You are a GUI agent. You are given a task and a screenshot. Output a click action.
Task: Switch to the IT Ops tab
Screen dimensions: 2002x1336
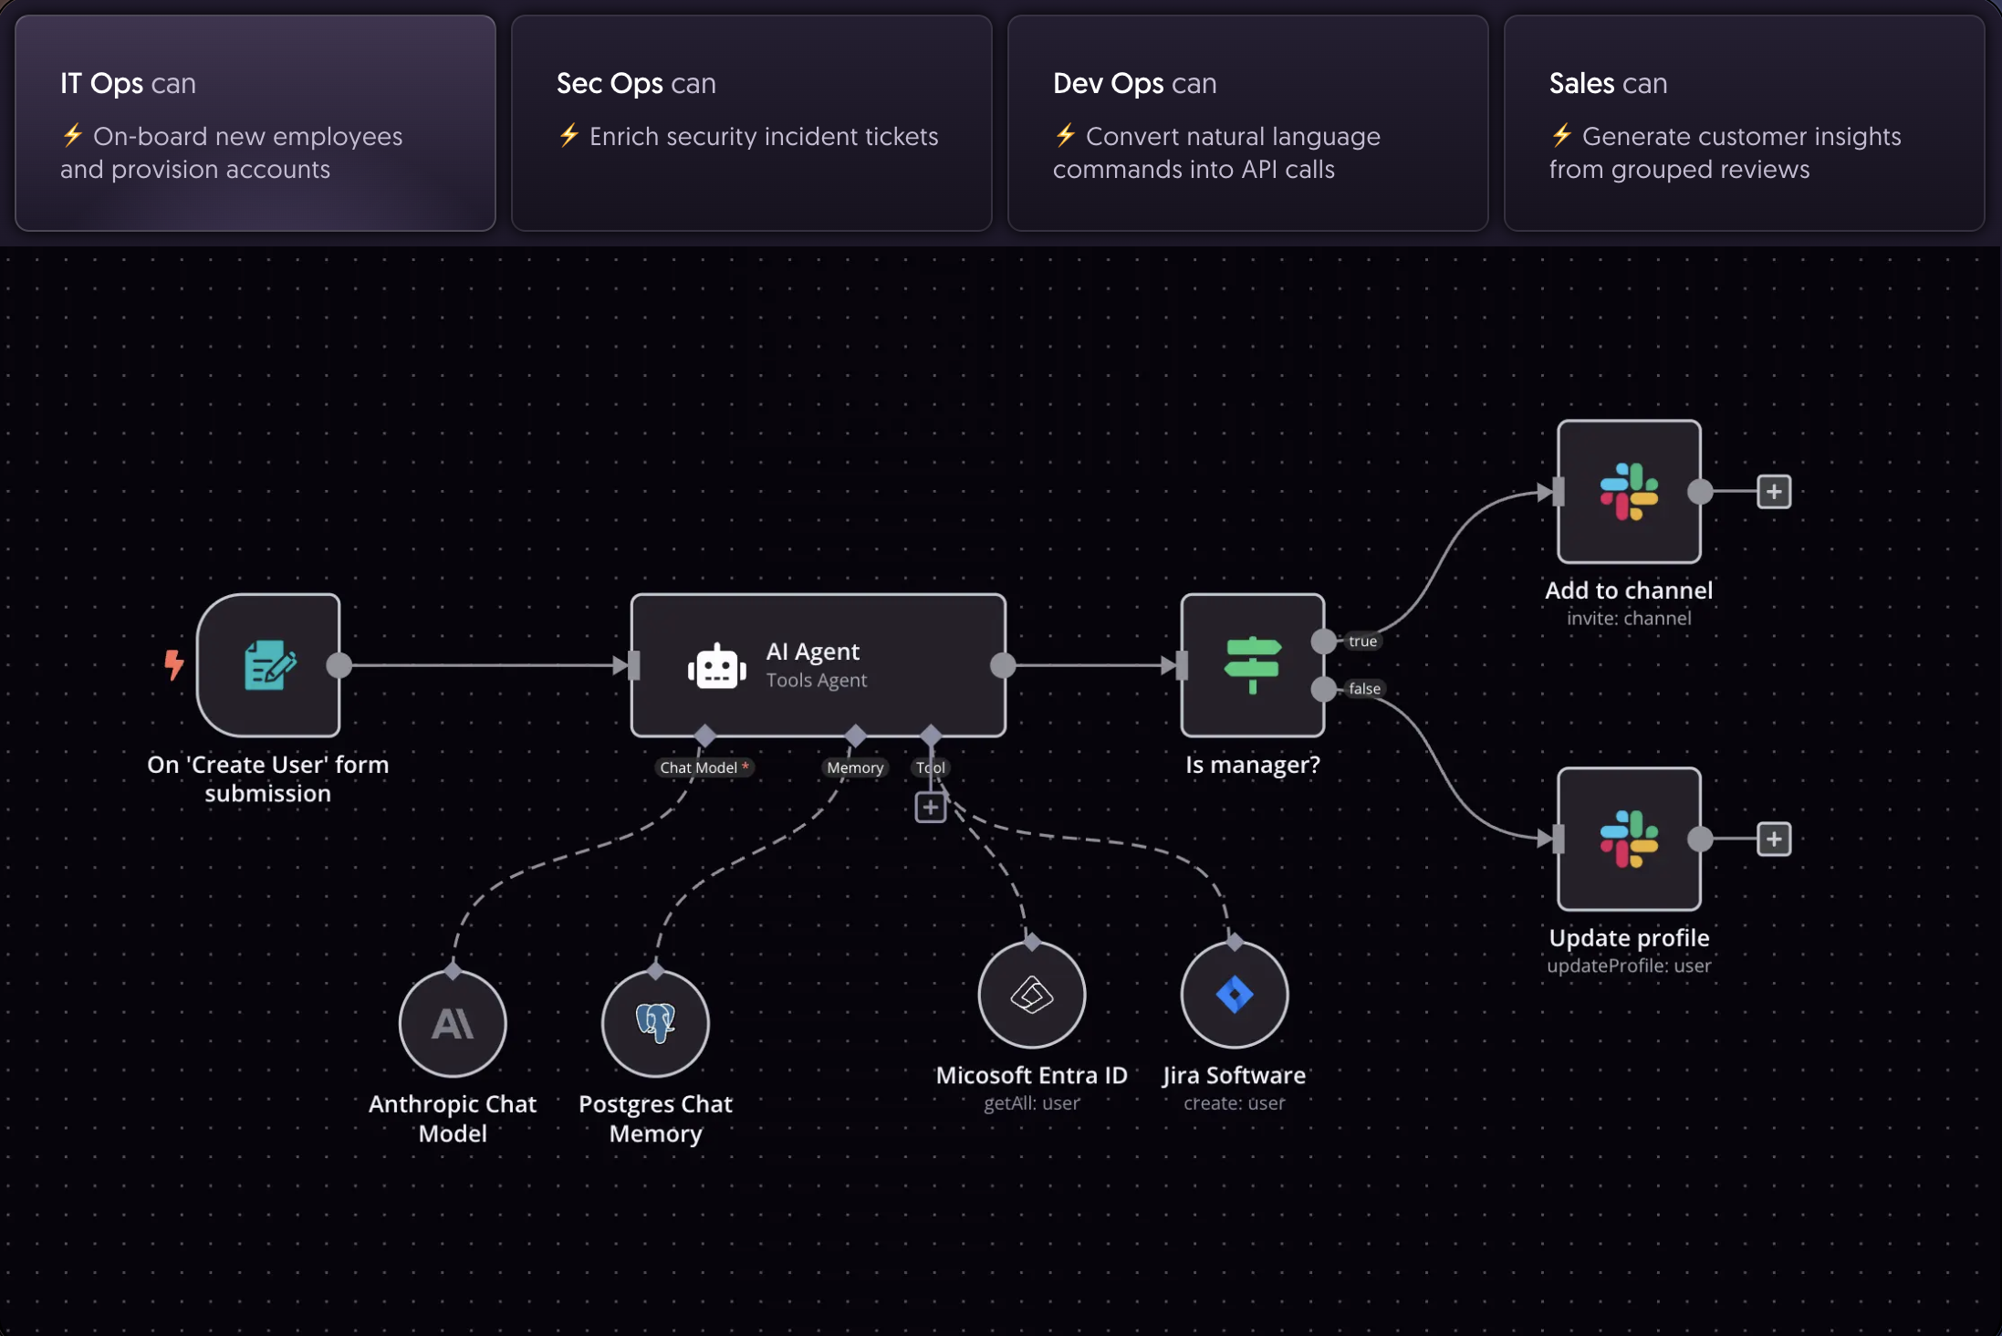(x=255, y=123)
